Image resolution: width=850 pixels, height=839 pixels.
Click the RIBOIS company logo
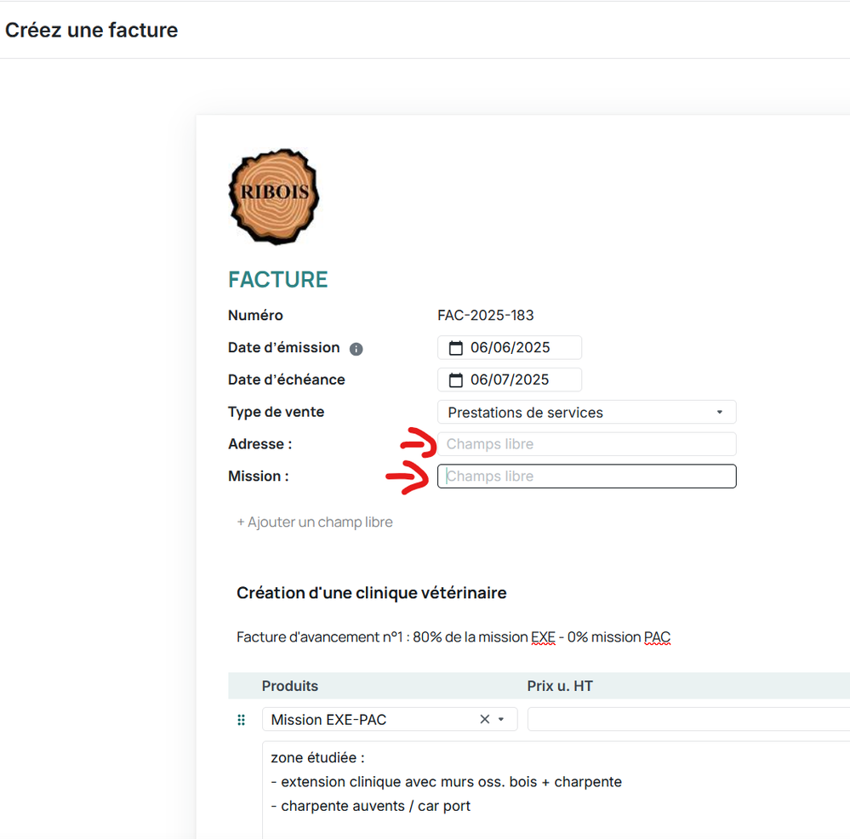pos(274,197)
